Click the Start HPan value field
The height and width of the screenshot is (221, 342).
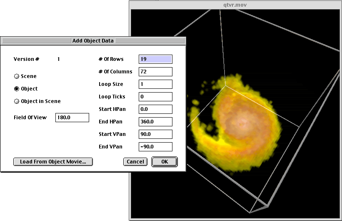pos(155,109)
